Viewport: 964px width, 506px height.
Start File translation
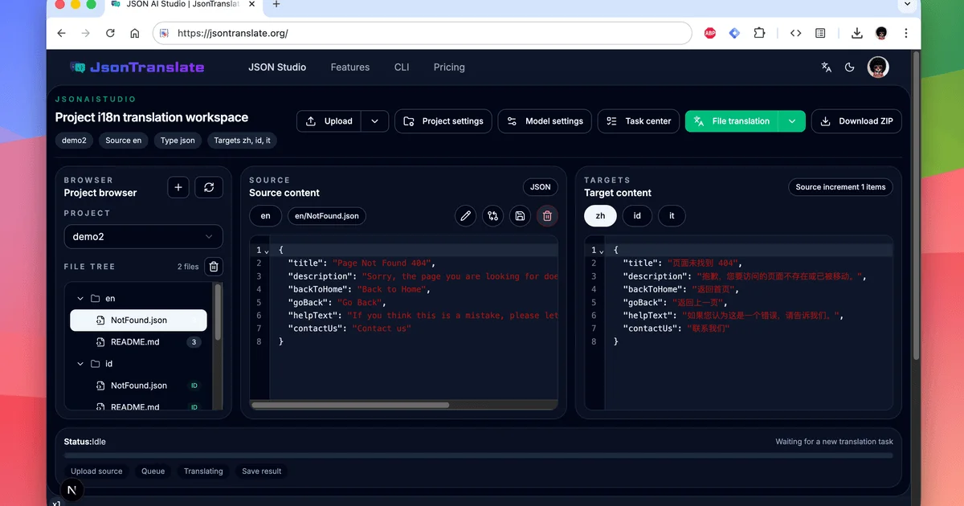pos(732,121)
